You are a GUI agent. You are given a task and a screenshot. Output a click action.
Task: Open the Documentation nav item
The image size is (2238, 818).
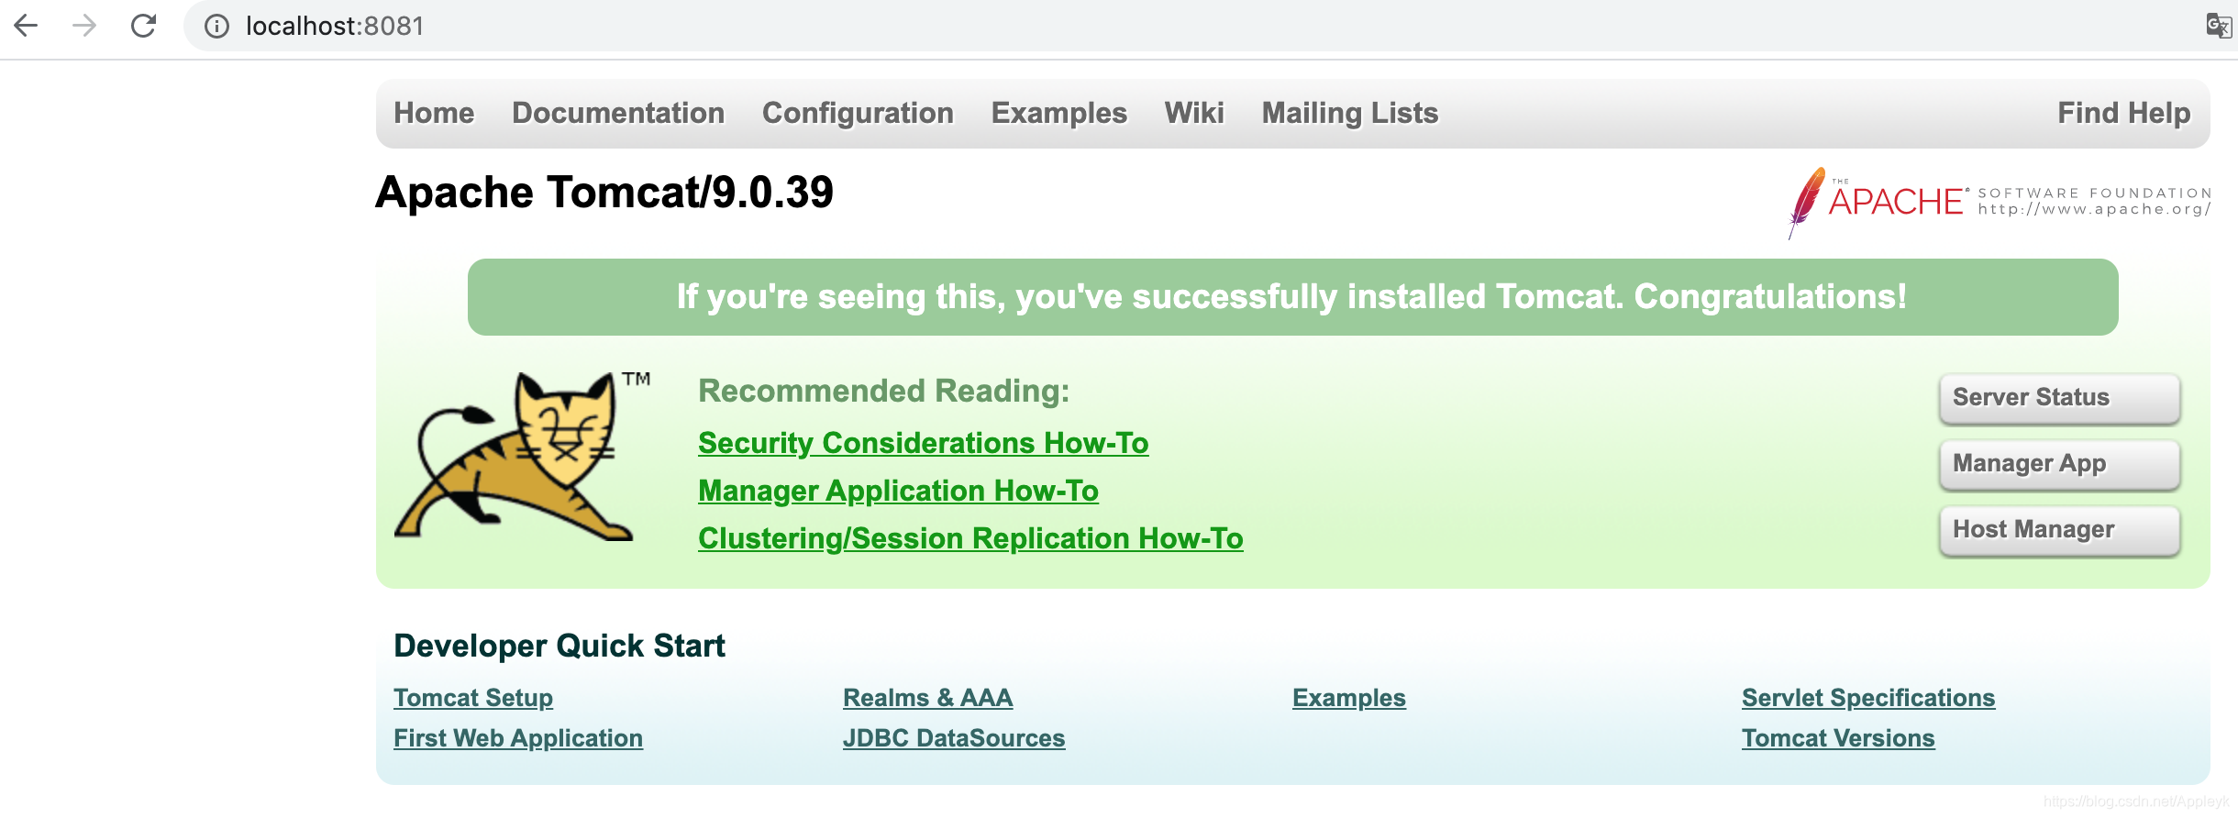tap(618, 113)
